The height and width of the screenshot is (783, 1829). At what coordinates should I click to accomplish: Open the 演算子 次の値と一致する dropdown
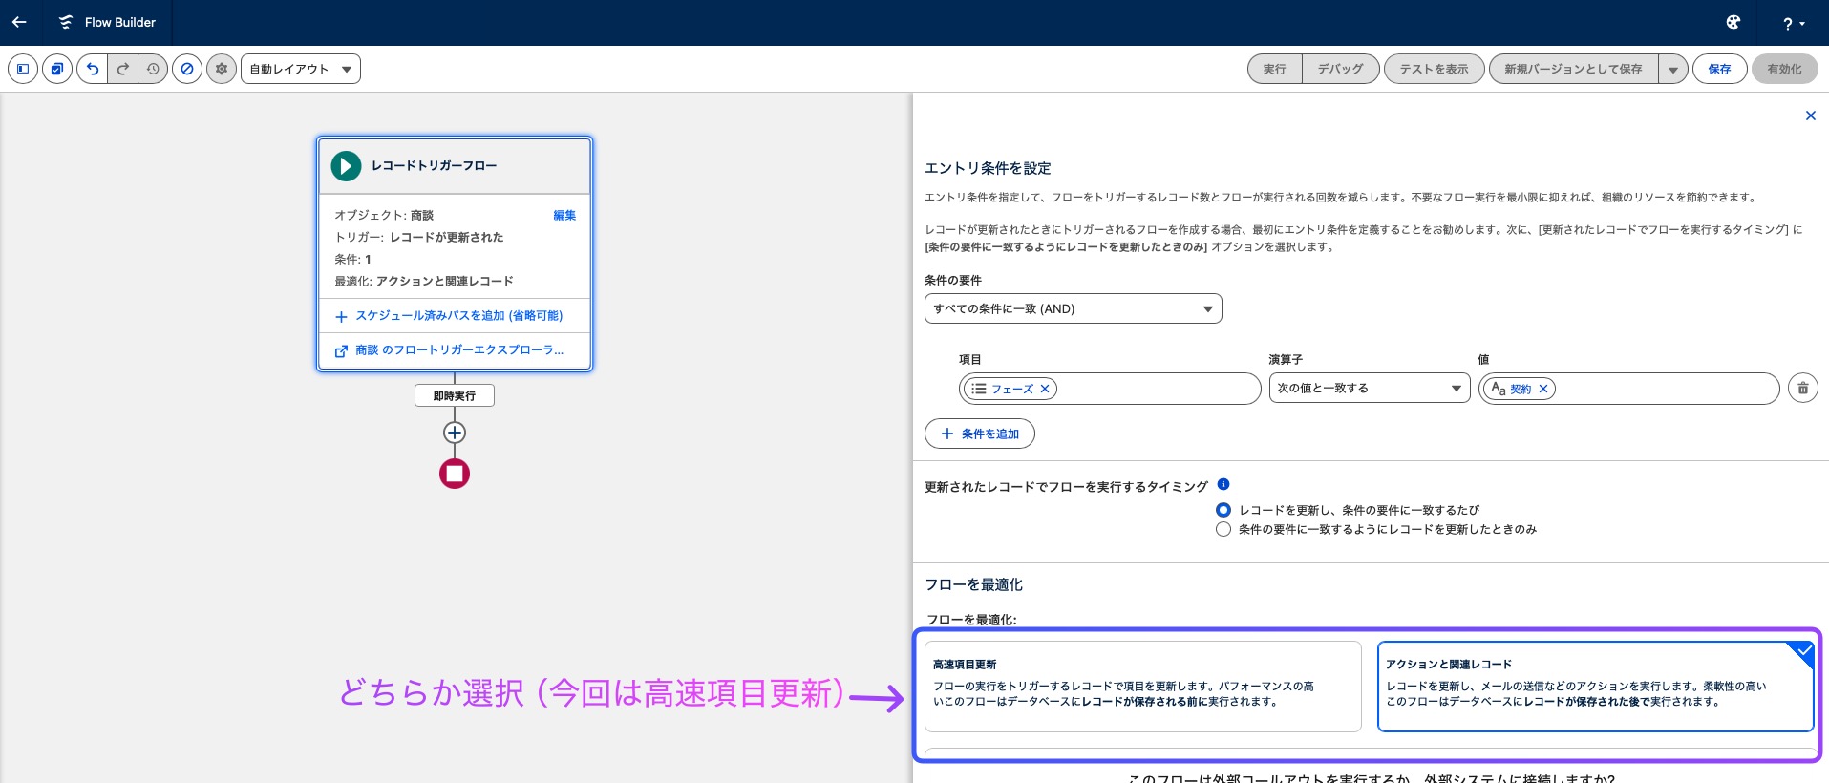pos(1370,388)
